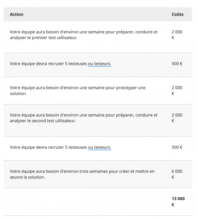Click the empty cell left of the total
The height and width of the screenshot is (219, 197).
[86, 202]
